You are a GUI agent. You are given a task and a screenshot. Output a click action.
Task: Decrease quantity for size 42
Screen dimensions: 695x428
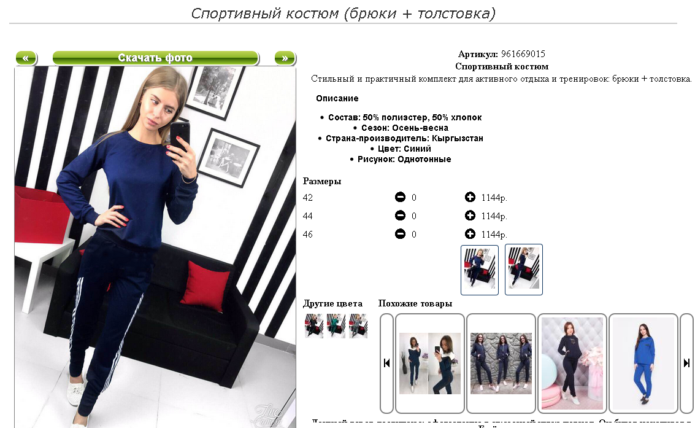point(400,197)
